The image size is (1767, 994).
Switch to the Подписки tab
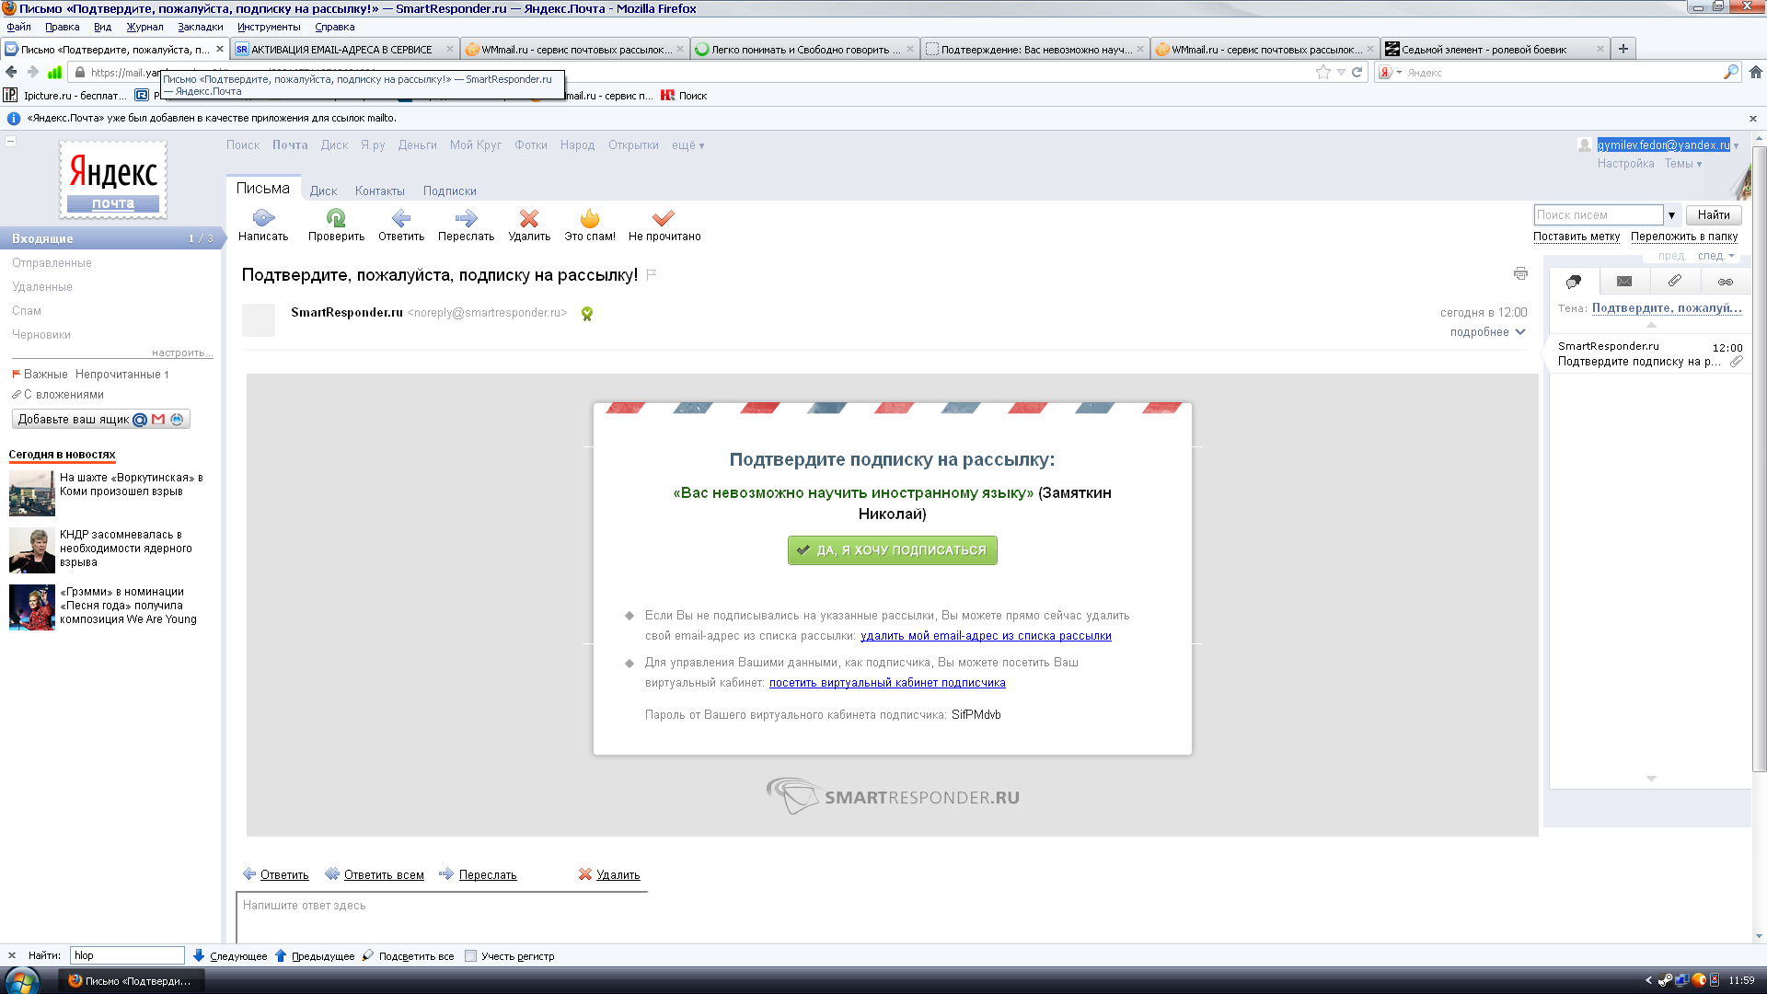449,191
